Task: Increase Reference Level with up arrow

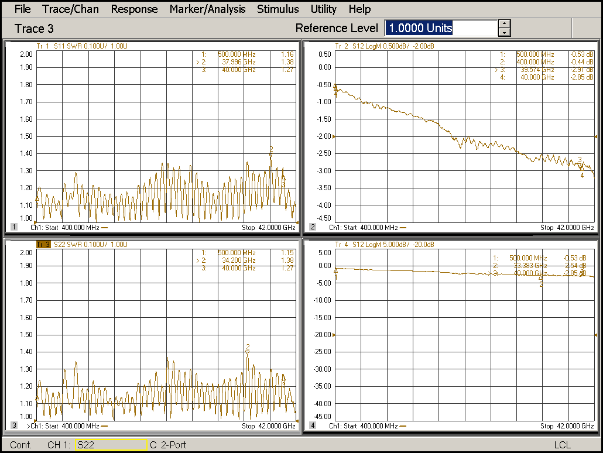Action: pos(505,24)
